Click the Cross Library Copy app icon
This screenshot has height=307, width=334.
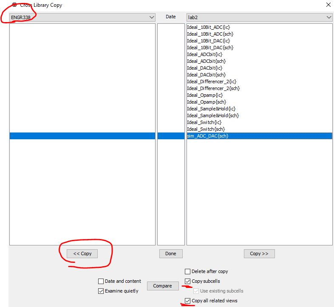pyautogui.click(x=14, y=5)
